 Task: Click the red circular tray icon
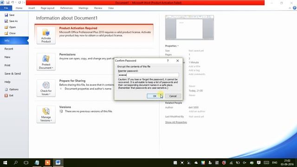pos(224,163)
